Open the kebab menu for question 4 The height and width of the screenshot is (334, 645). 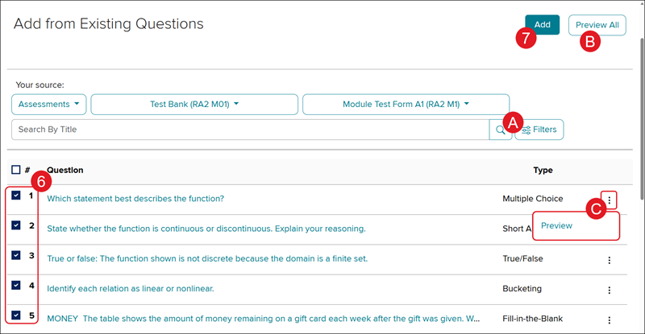[610, 290]
